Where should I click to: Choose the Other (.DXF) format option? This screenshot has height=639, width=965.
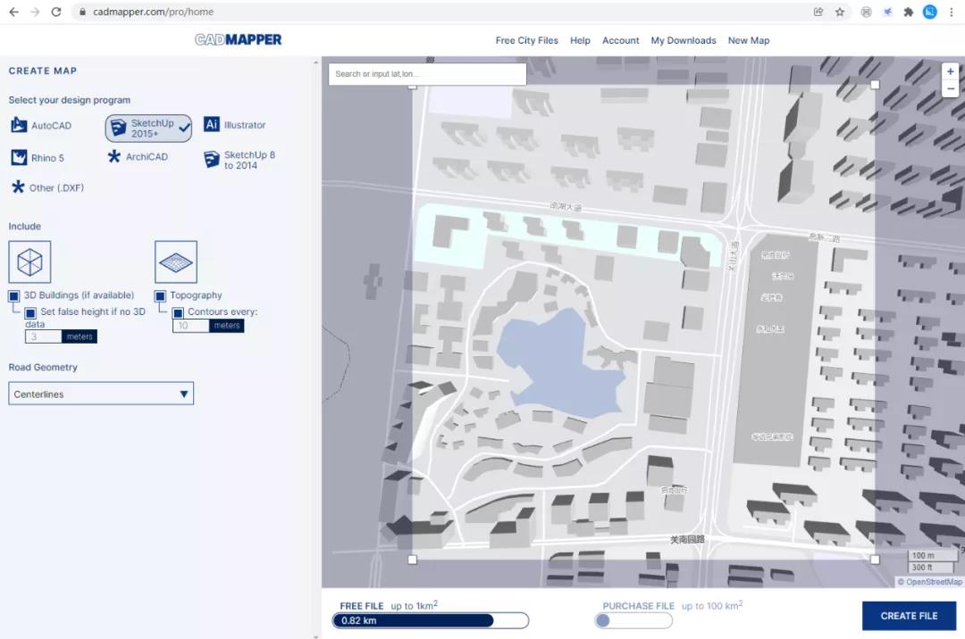pos(47,187)
